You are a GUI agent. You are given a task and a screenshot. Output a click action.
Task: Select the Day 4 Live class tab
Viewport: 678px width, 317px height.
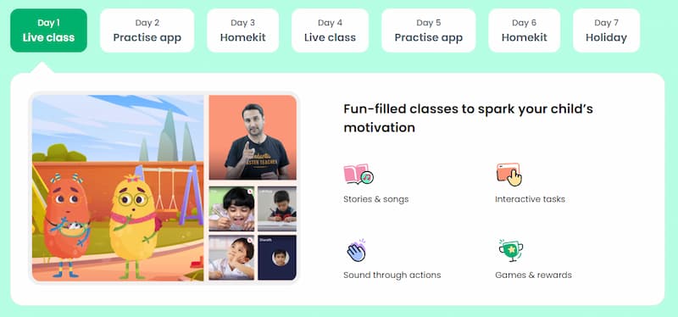click(330, 31)
